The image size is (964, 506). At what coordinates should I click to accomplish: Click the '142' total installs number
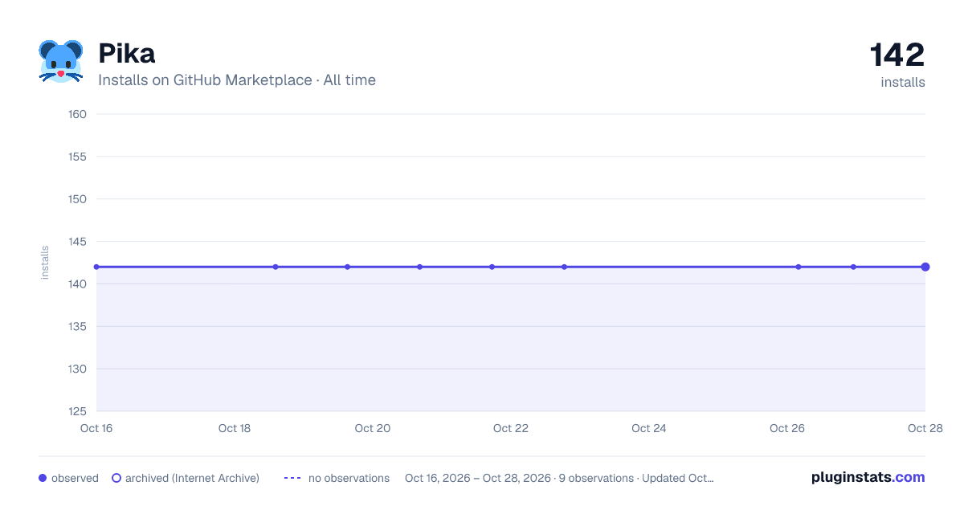(x=897, y=55)
